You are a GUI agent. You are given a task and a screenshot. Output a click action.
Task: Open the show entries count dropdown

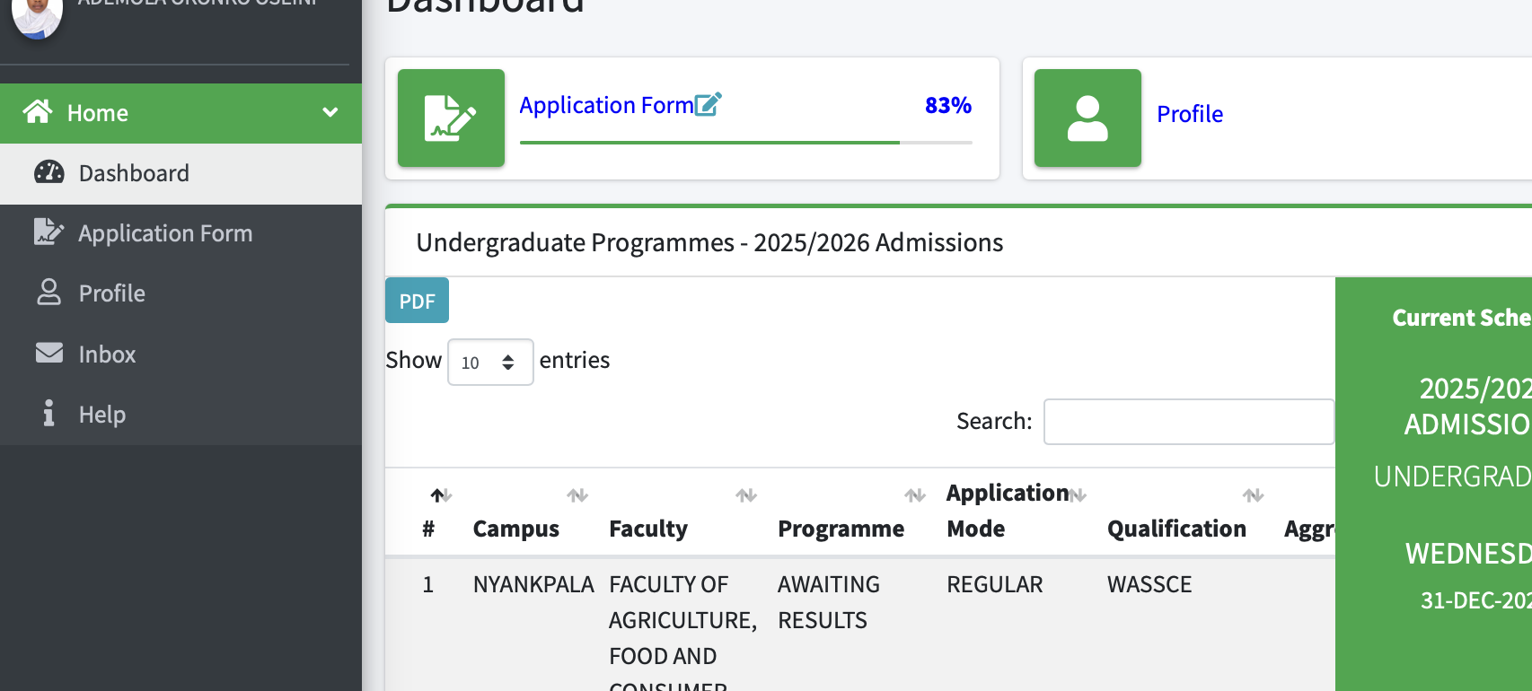click(490, 363)
